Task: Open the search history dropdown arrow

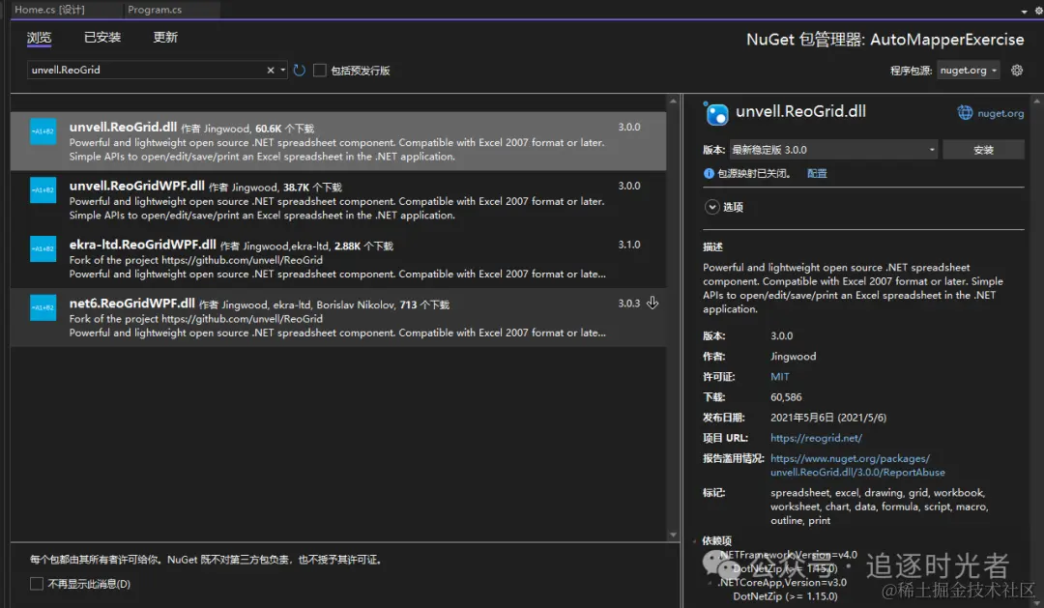Action: [283, 70]
